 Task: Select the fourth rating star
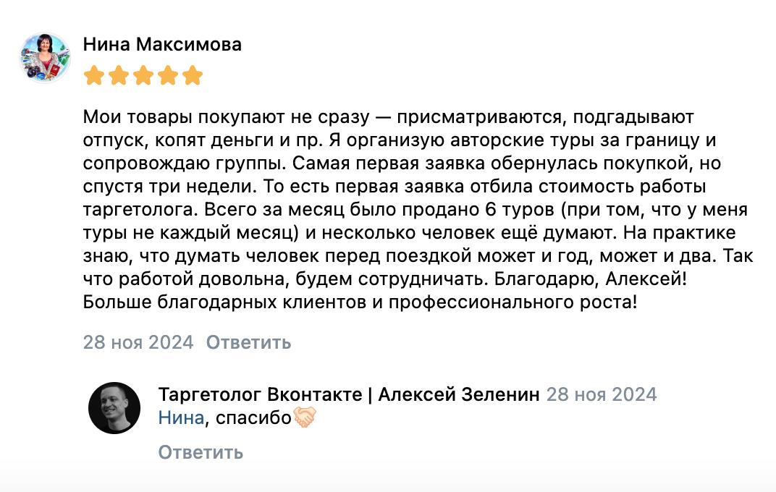(168, 76)
